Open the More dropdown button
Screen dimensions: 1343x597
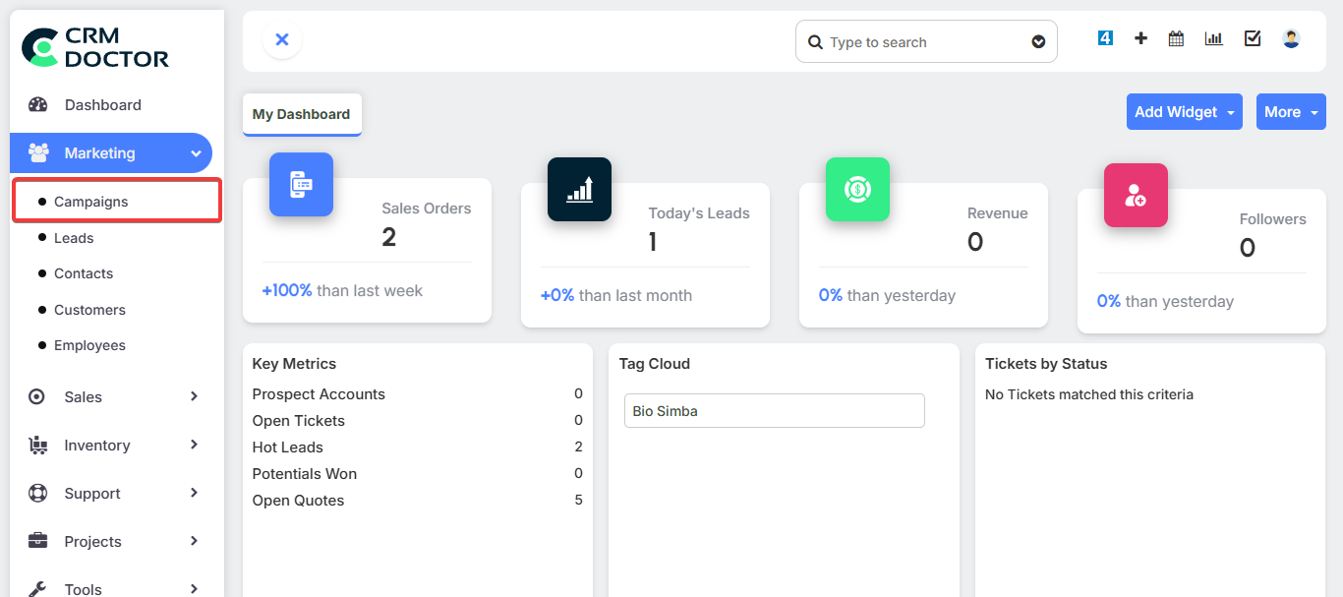click(x=1290, y=112)
